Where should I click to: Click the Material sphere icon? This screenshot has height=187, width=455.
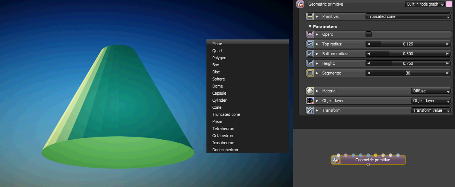click(310, 91)
